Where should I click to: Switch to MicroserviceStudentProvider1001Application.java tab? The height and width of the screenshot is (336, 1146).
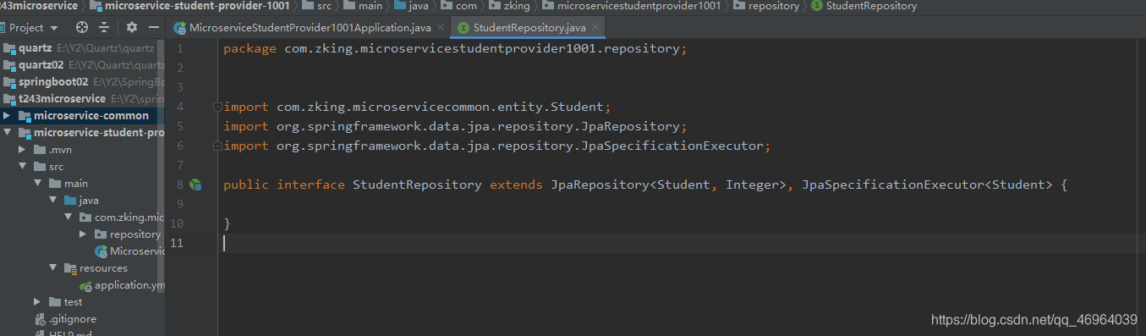[x=310, y=28]
